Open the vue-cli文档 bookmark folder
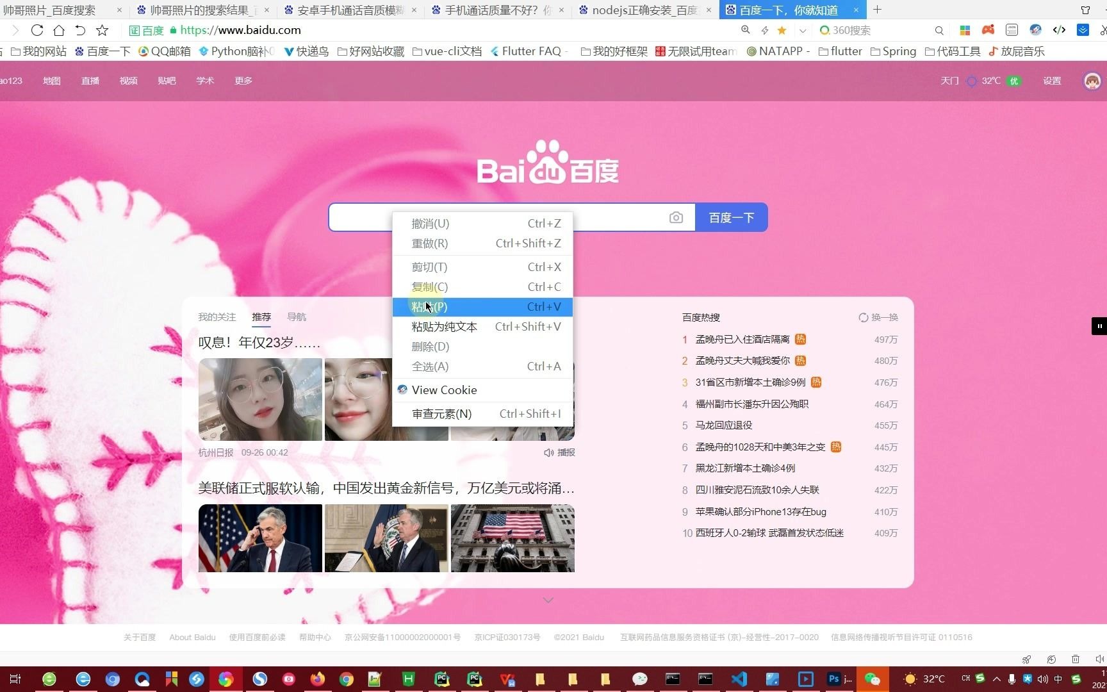 point(447,51)
